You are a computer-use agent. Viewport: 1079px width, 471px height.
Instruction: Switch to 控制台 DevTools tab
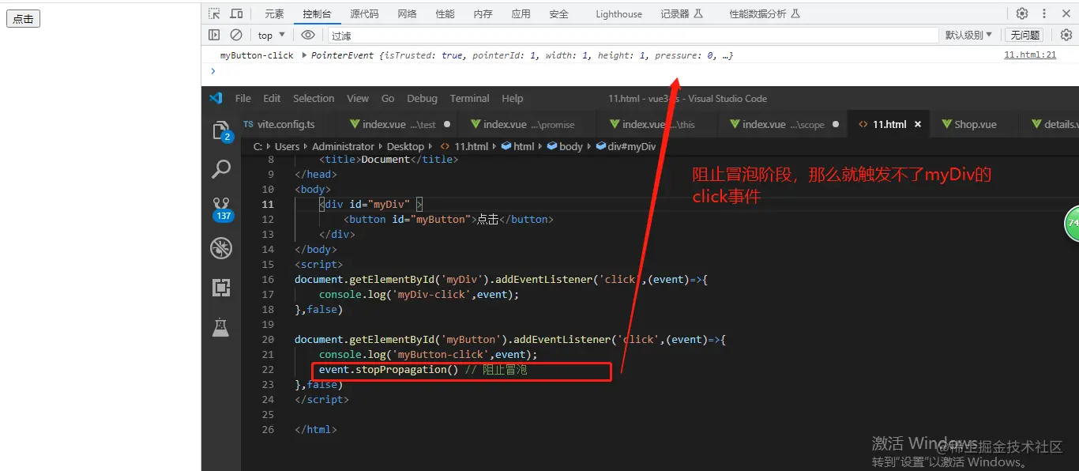coord(317,13)
